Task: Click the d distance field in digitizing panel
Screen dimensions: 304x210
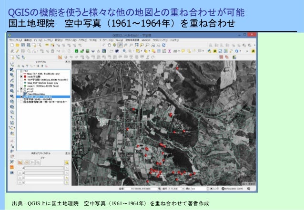Action: point(44,168)
